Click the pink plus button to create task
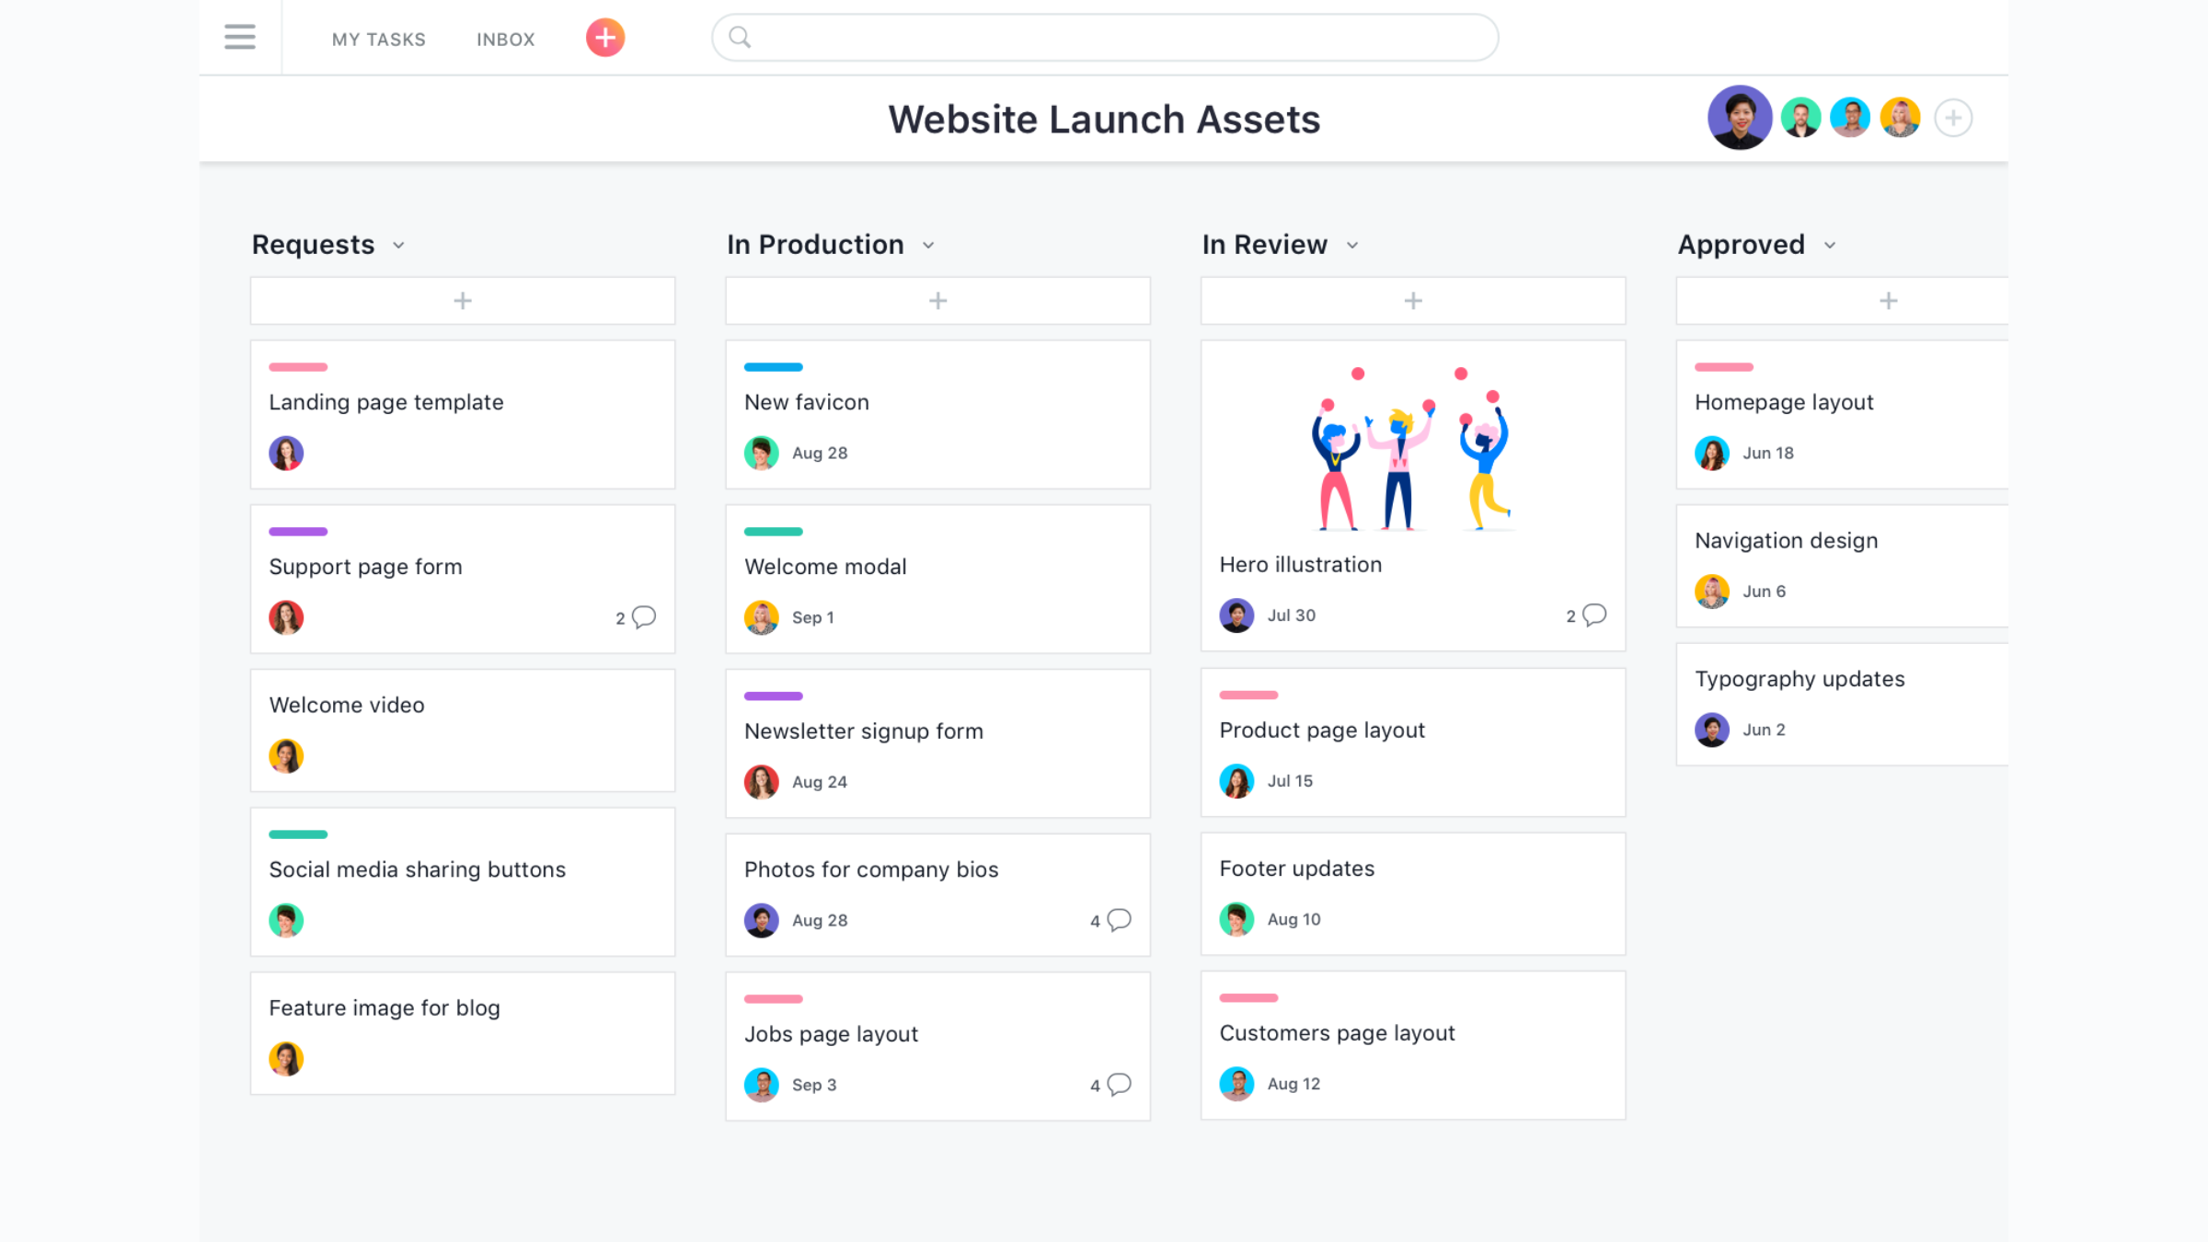This screenshot has width=2208, height=1242. [605, 38]
